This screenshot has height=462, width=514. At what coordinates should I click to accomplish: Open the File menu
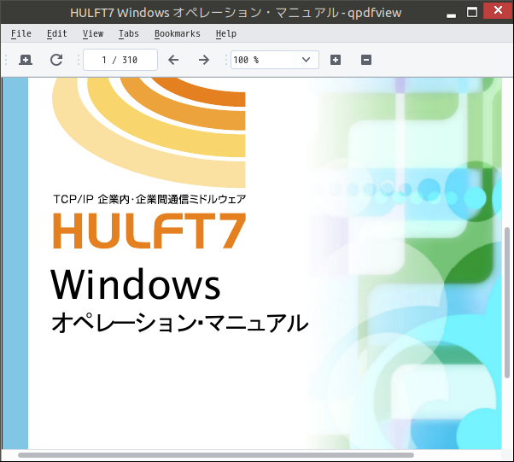pyautogui.click(x=21, y=33)
